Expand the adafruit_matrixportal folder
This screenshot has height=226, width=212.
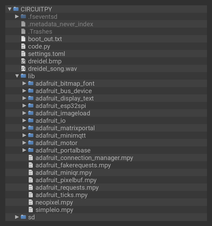(x=25, y=128)
